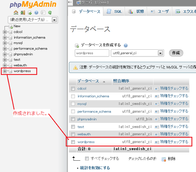
Task: Open wordpress database link in table
Action: (86, 142)
